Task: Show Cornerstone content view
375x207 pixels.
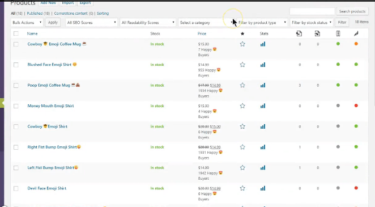Action: pyautogui.click(x=71, y=14)
